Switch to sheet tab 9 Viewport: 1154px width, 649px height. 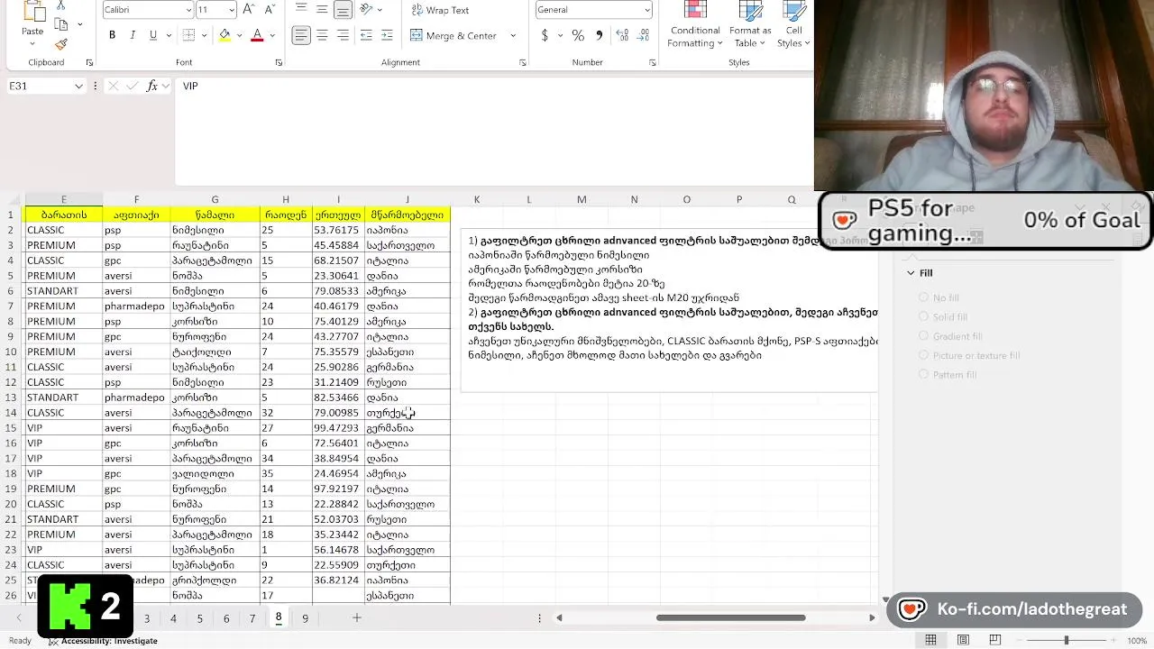click(x=305, y=618)
